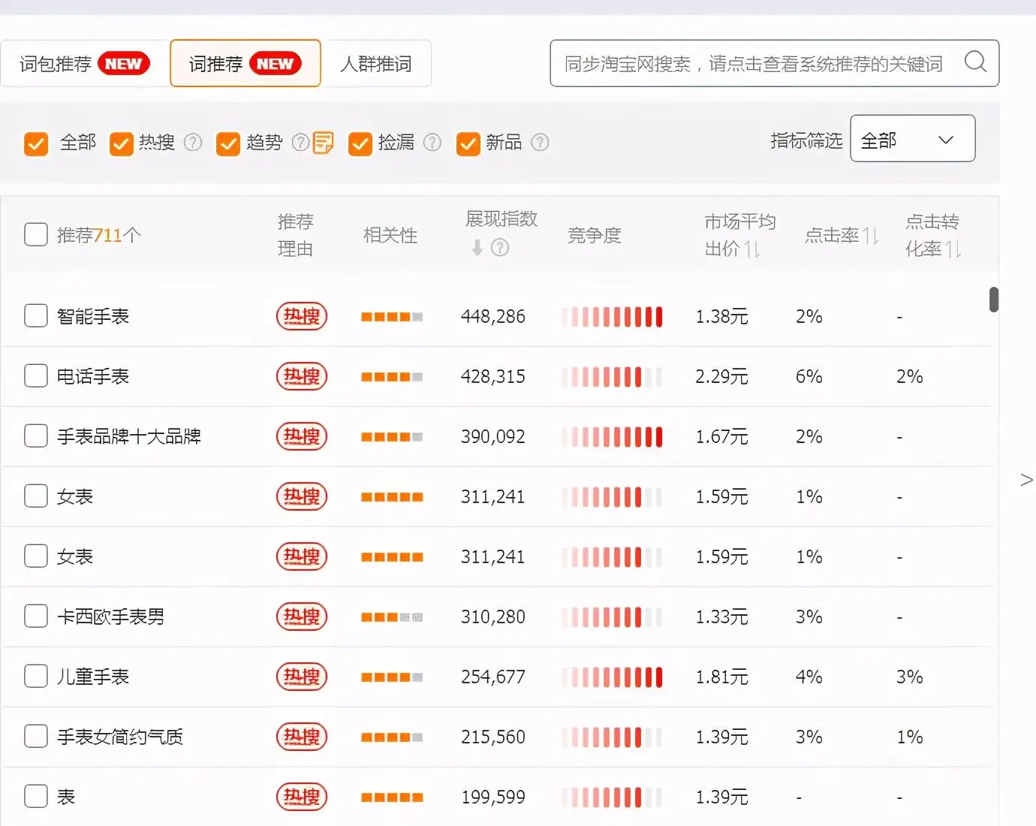Viewport: 1036px width, 826px height.
Task: Click the right-side expand arrow
Action: (1027, 480)
